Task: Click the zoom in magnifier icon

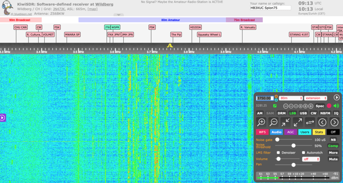Action: [x=262, y=122]
